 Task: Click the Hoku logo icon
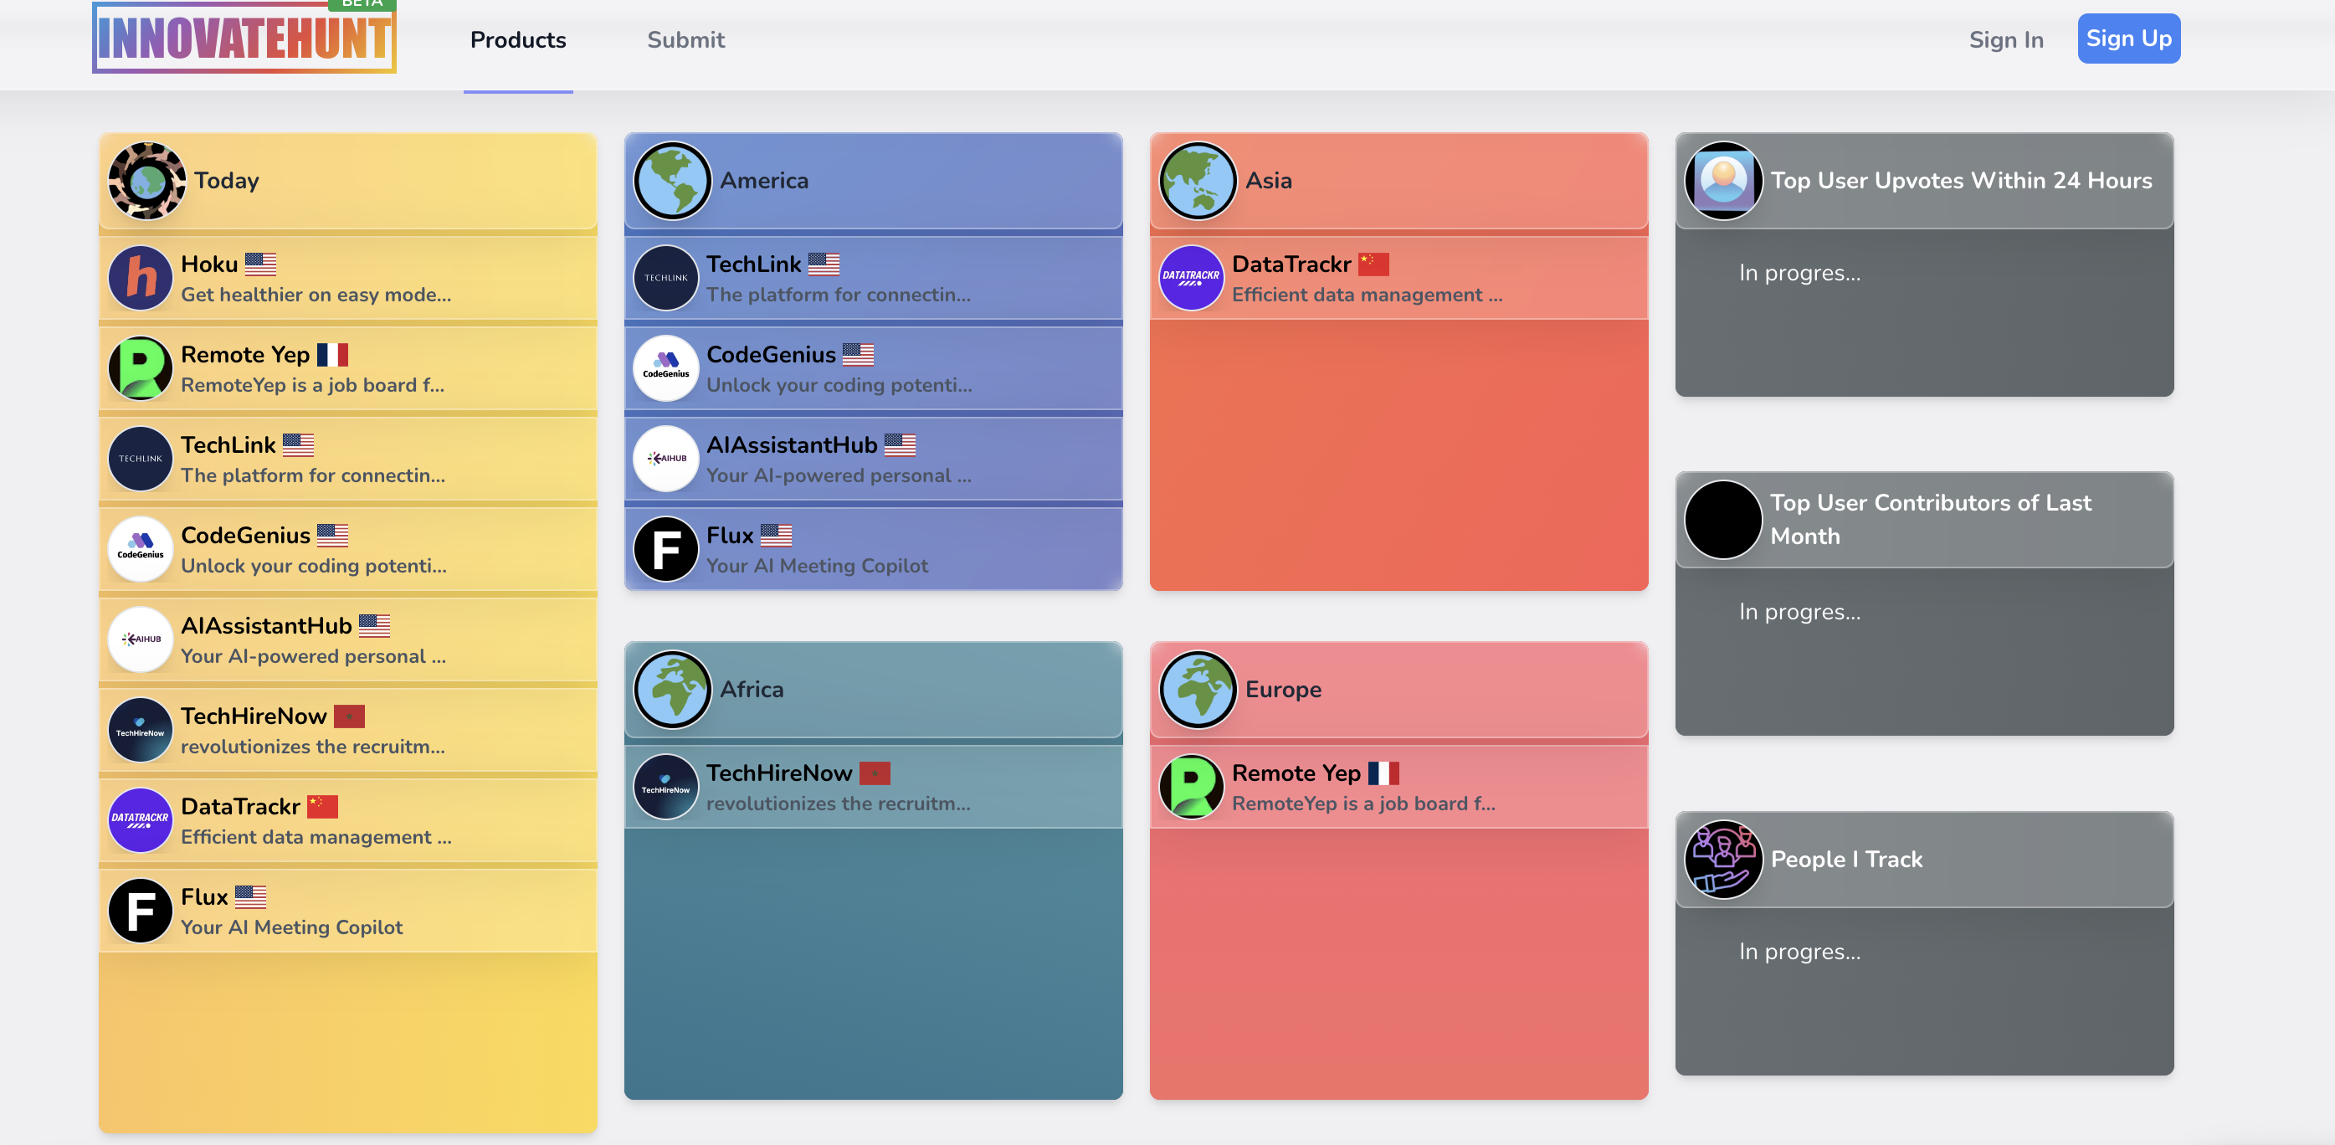click(x=141, y=279)
